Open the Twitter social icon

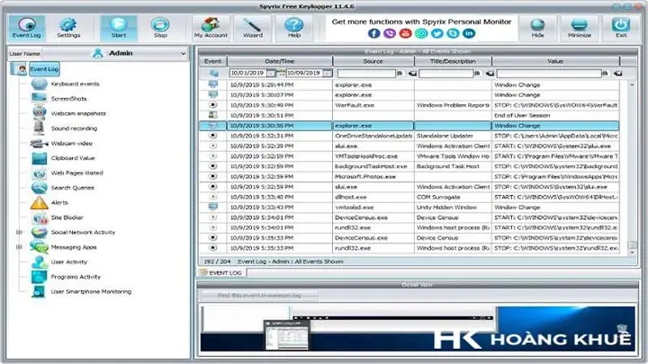[437, 33]
